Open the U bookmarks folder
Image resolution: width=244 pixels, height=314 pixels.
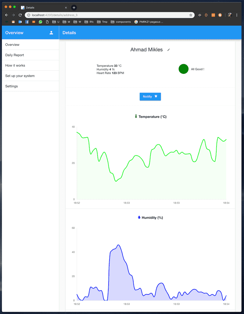point(56,22)
